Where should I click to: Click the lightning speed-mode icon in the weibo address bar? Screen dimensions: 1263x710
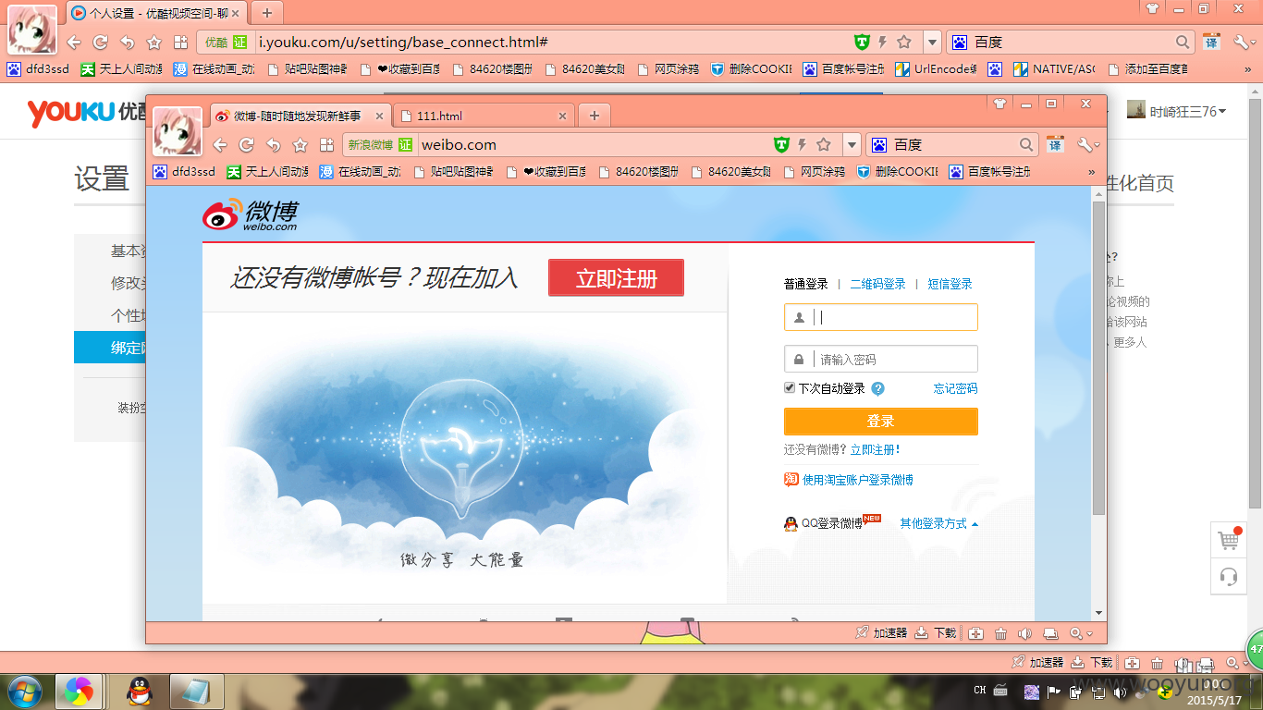pos(803,144)
